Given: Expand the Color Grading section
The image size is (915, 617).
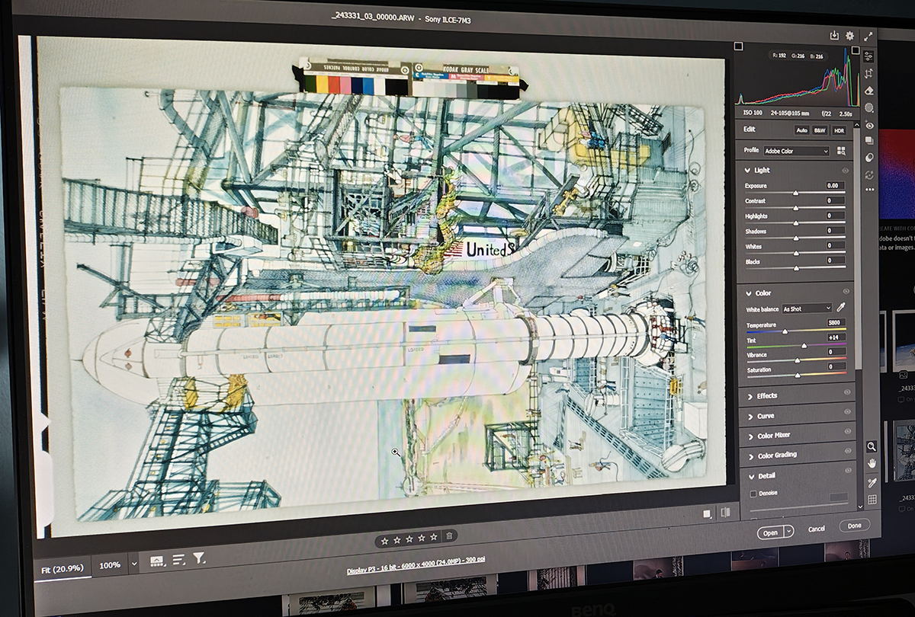Looking at the screenshot, I should point(751,456).
